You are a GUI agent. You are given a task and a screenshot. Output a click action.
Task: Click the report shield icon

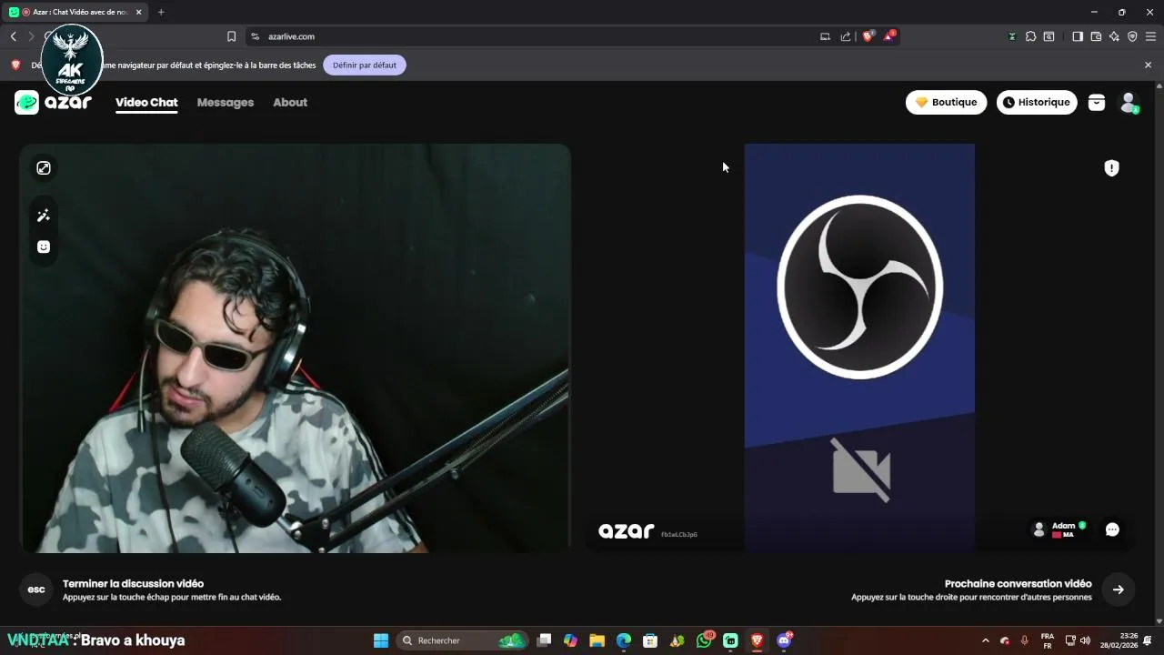1111,167
